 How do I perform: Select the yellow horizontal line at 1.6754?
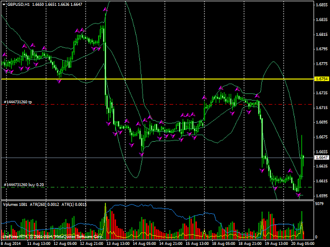click(157, 79)
